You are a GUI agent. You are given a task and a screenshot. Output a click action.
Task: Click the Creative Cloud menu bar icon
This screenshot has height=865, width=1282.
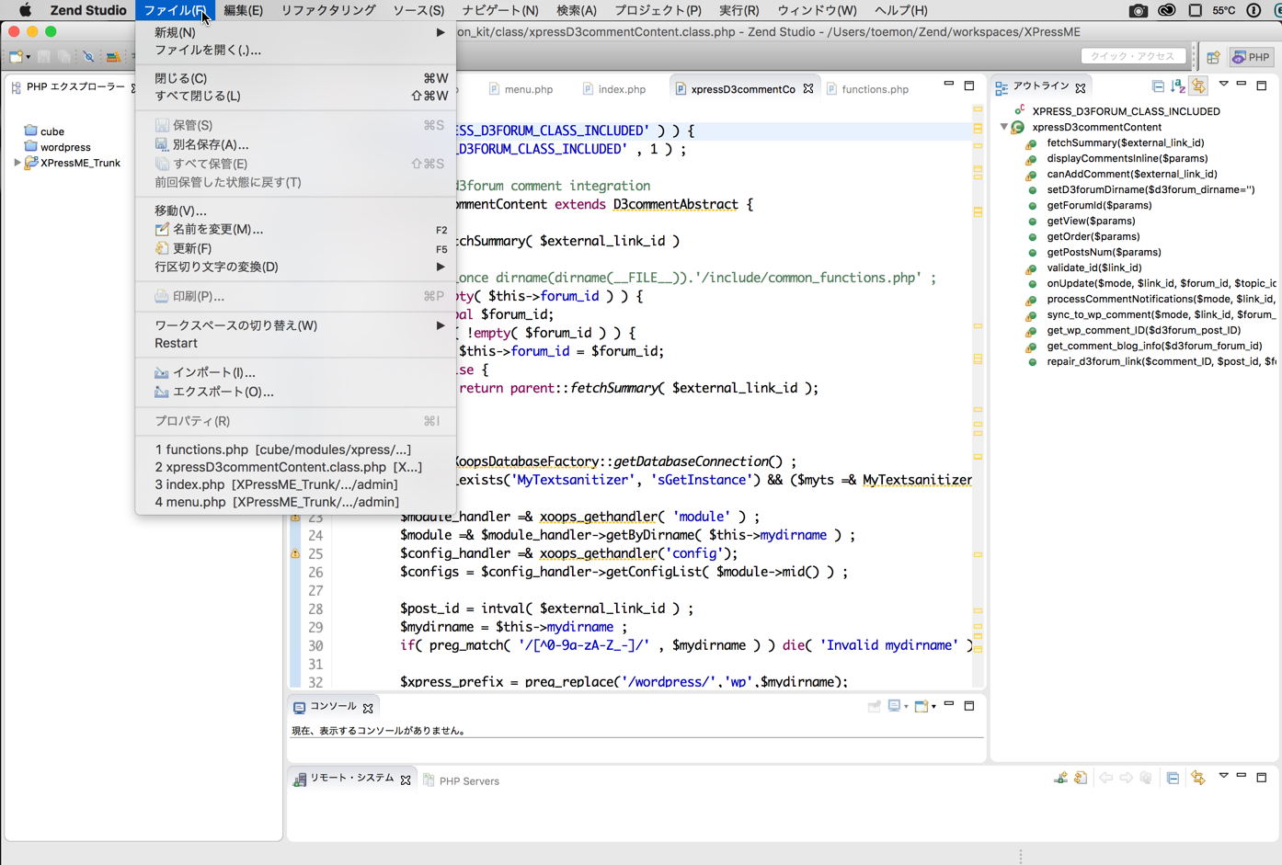click(x=1167, y=10)
